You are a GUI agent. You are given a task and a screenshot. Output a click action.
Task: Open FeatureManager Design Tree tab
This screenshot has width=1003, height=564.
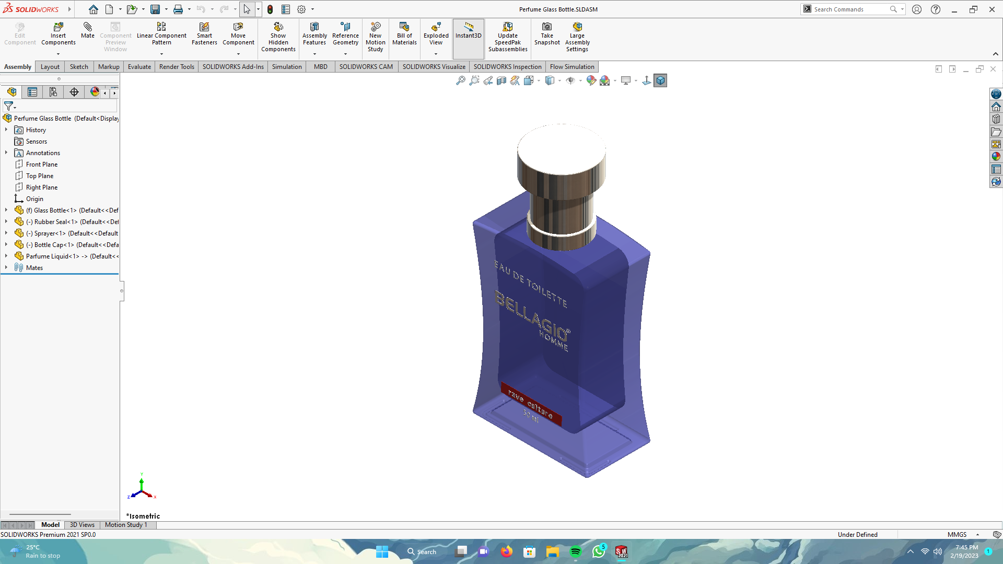point(11,92)
